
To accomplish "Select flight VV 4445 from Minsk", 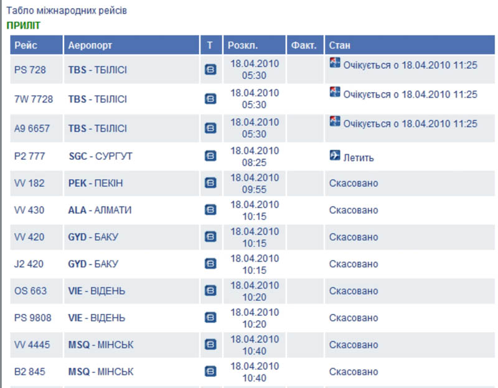I will tap(32, 344).
